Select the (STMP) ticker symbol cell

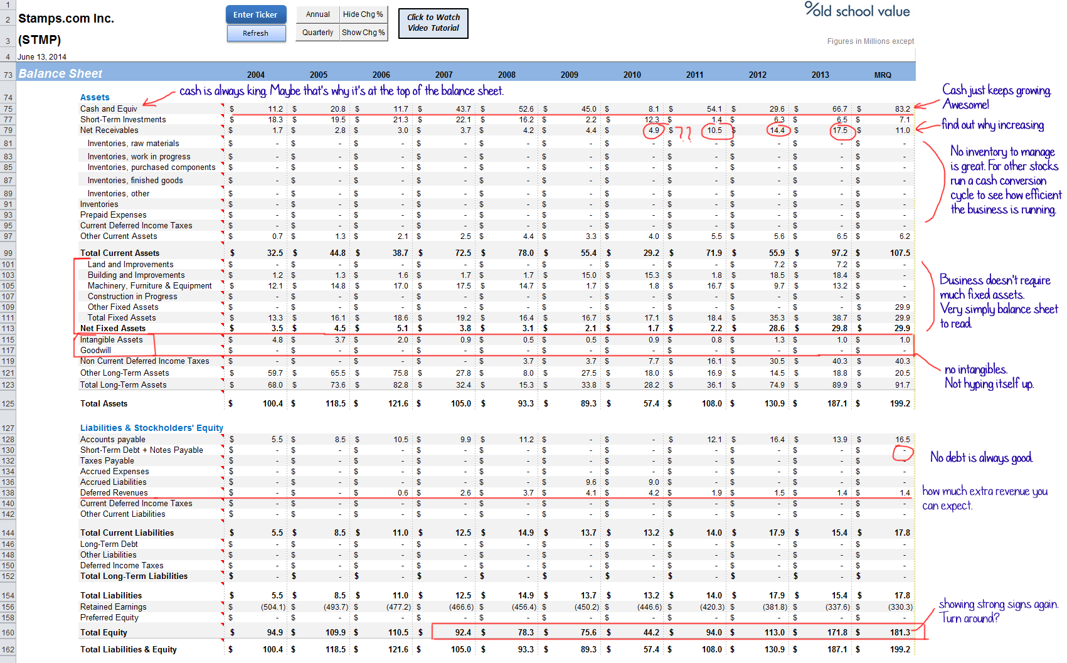click(x=40, y=40)
